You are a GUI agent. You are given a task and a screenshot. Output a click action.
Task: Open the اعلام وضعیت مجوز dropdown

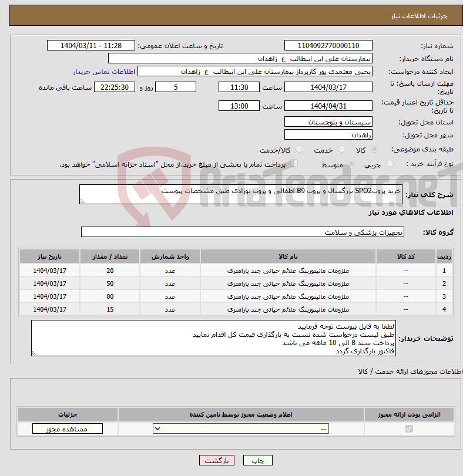click(x=241, y=428)
